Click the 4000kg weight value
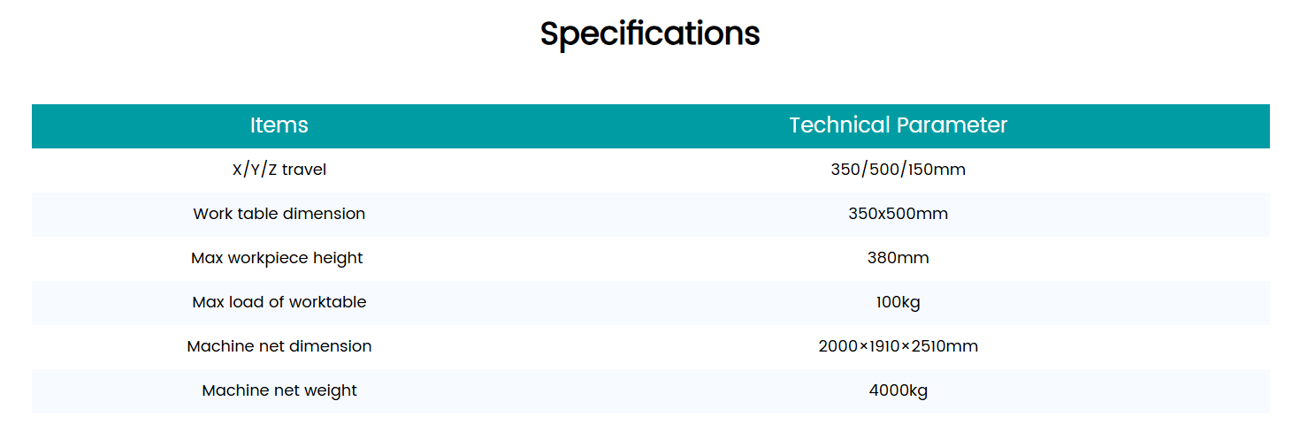1315x424 pixels. [x=898, y=390]
